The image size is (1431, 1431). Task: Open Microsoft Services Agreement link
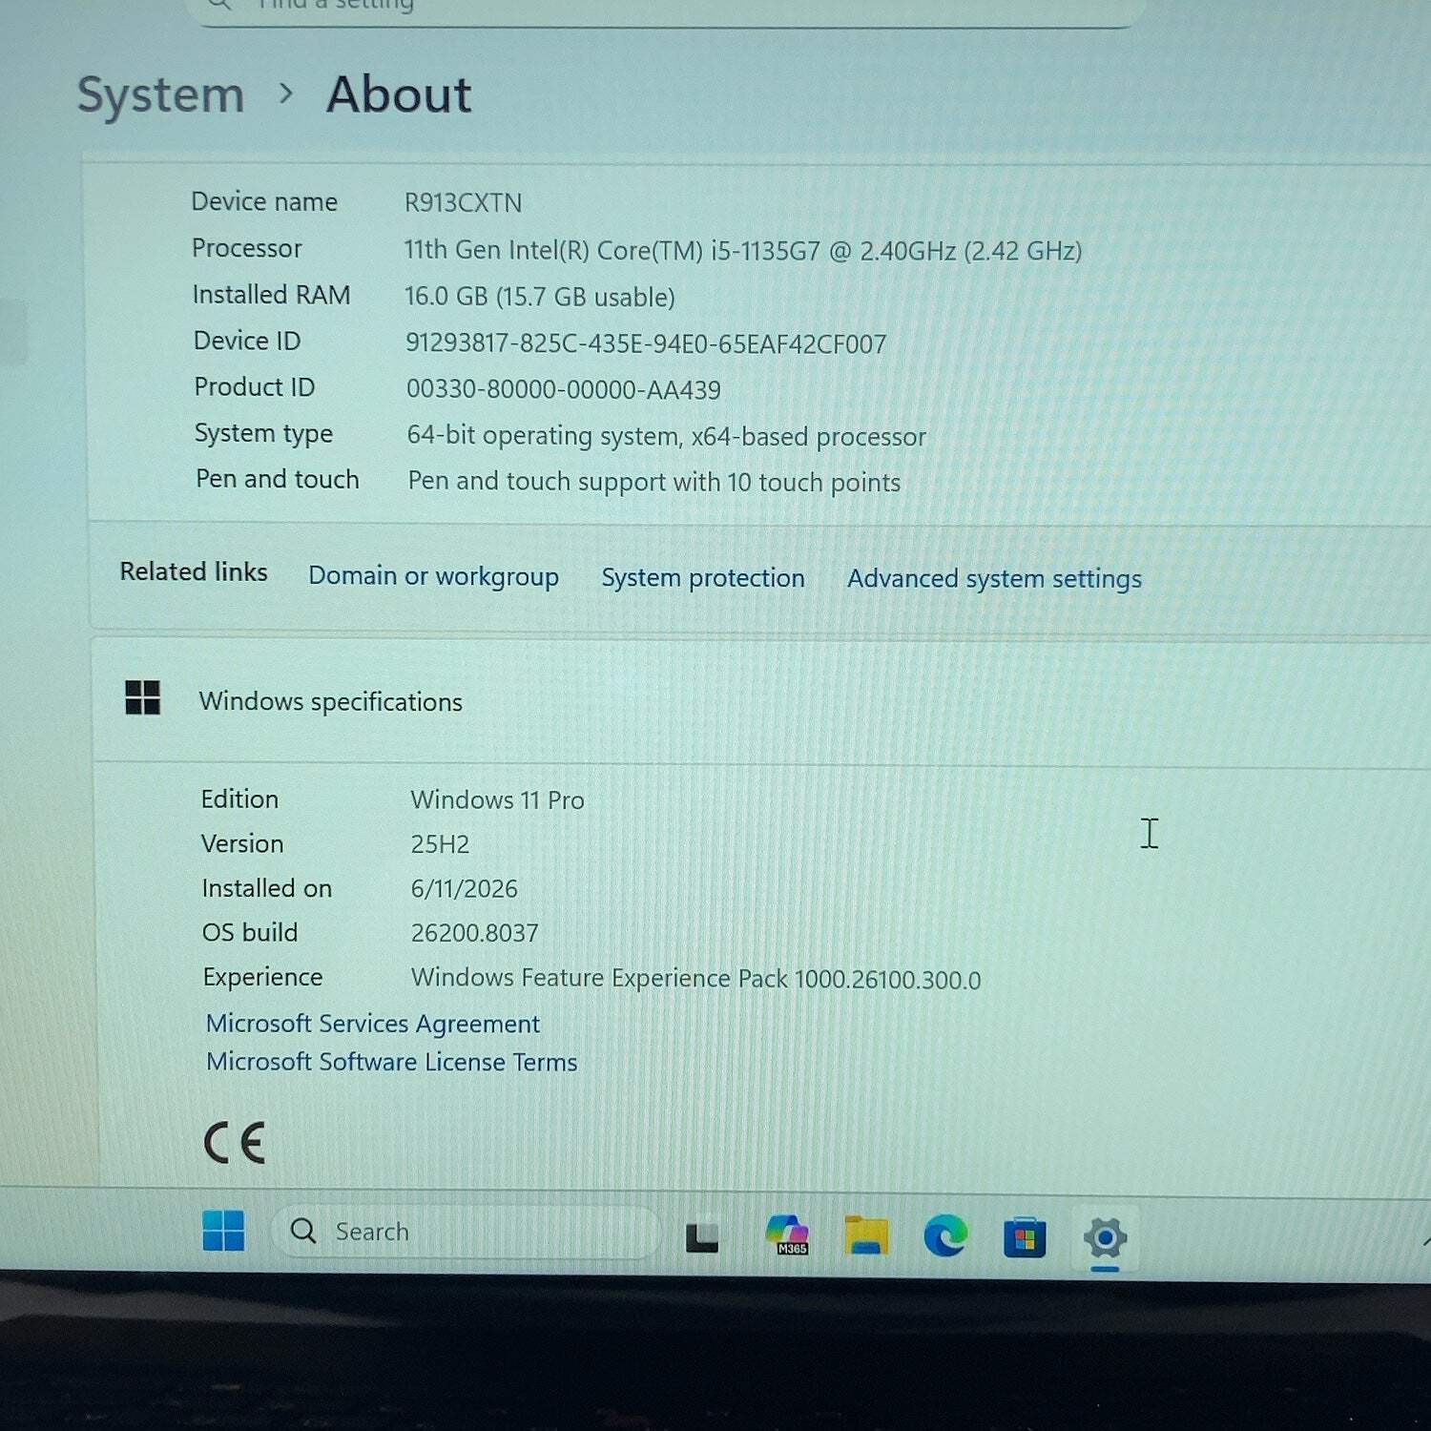373,1024
